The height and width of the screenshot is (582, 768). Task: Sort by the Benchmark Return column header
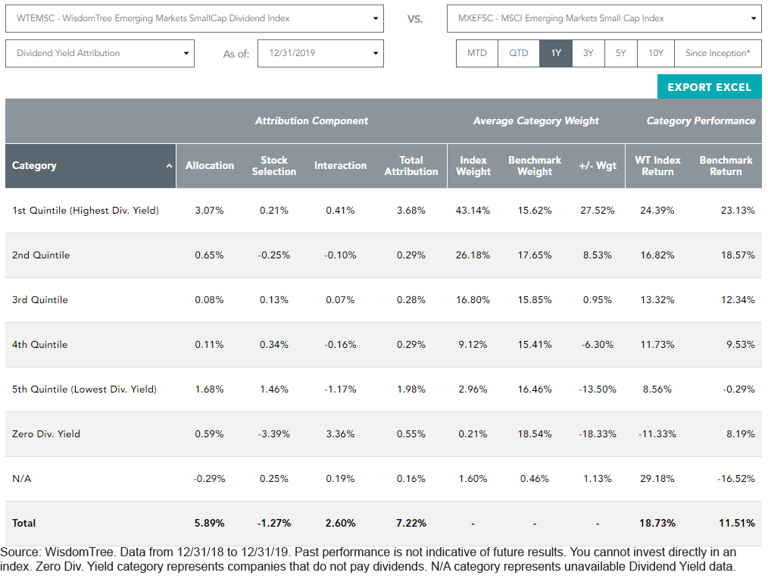pos(726,166)
